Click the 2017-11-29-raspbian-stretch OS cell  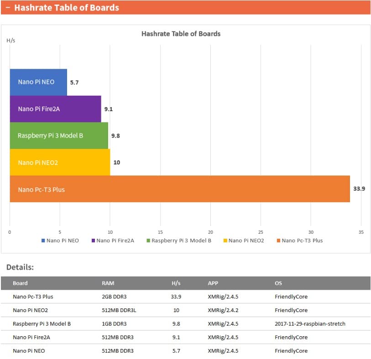coord(310,324)
